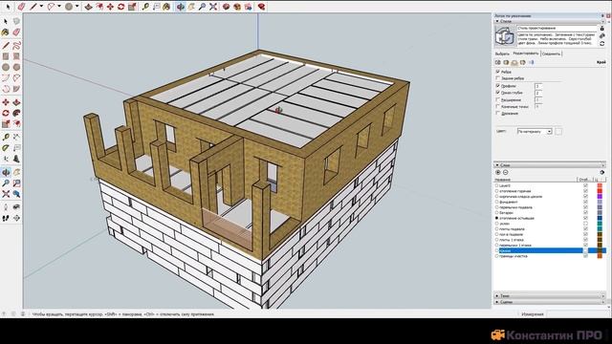The image size is (612, 344).
Task: Switch to the Редактировать tab
Action: click(526, 54)
